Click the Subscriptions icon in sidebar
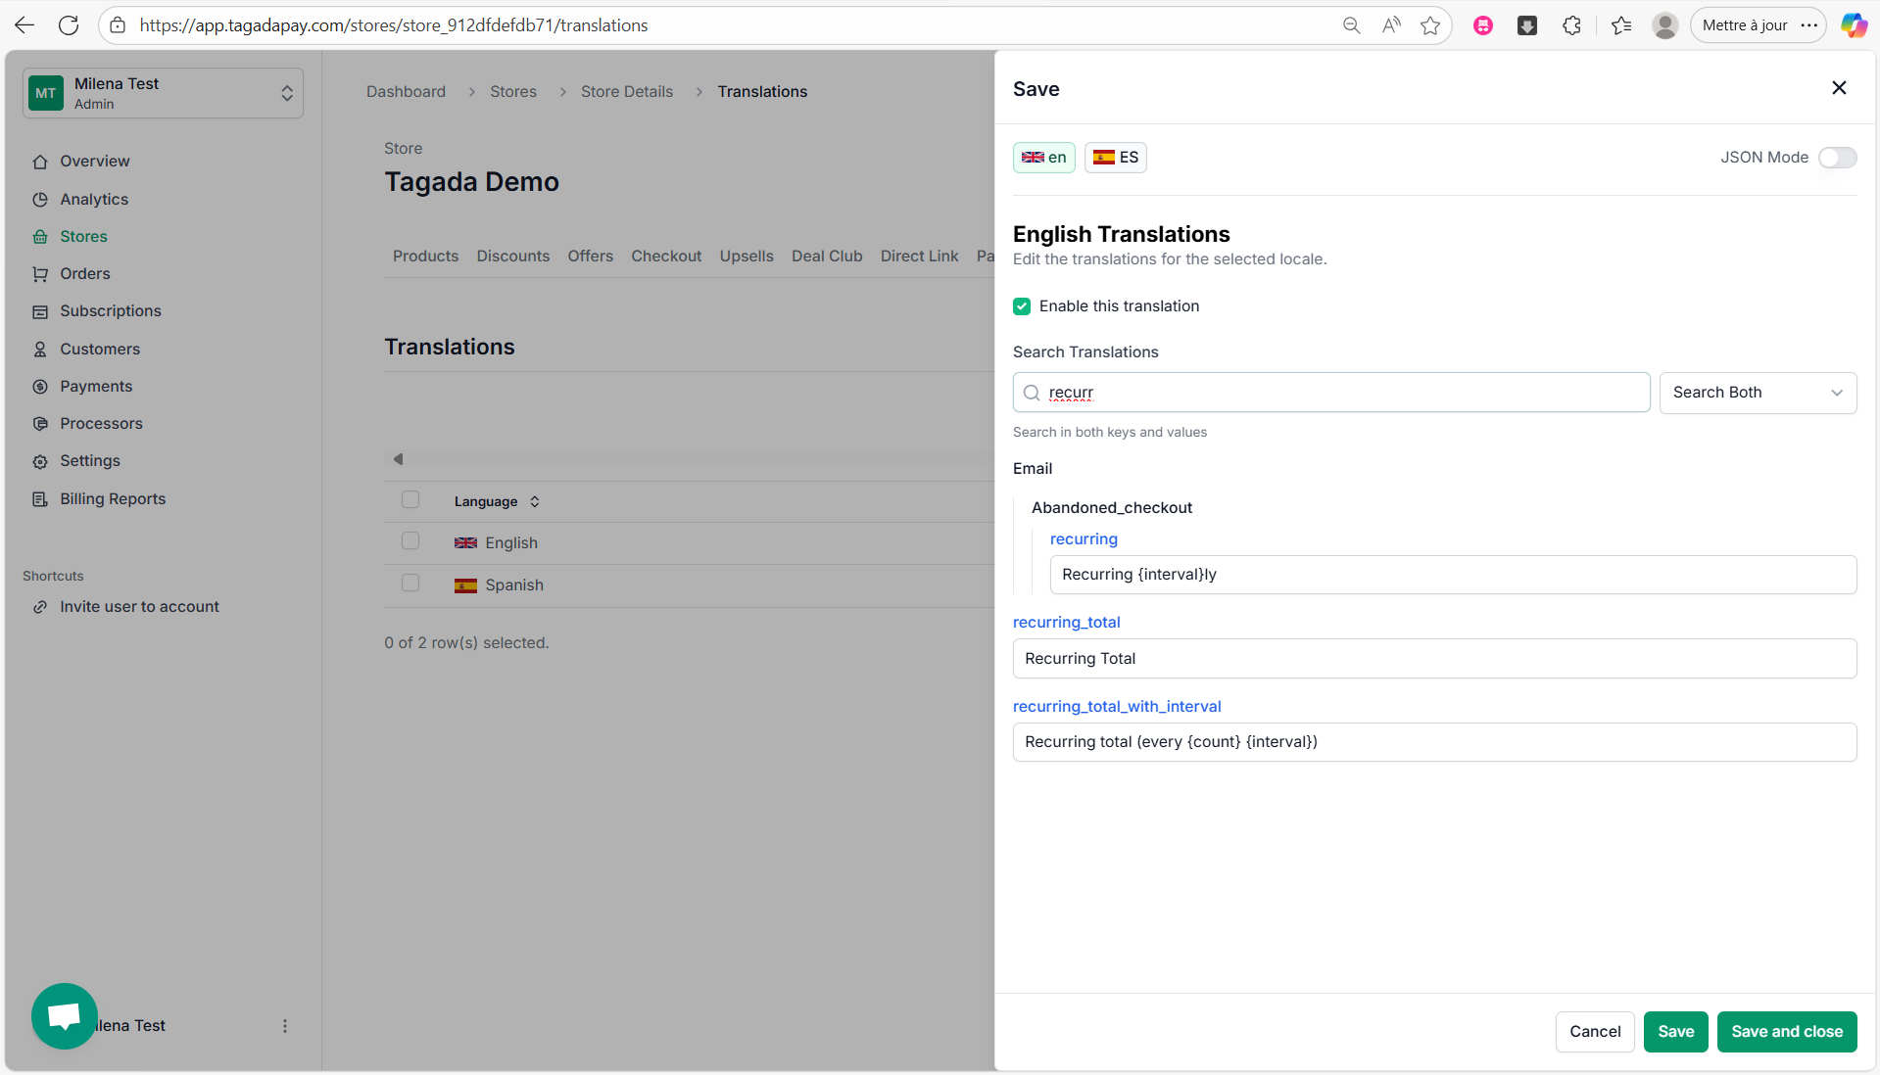This screenshot has height=1075, width=1880. [x=40, y=311]
